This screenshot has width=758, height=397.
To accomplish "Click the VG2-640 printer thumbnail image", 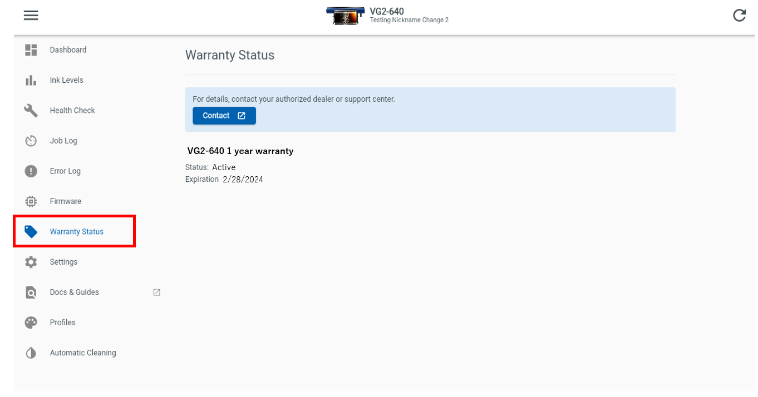I will click(345, 15).
